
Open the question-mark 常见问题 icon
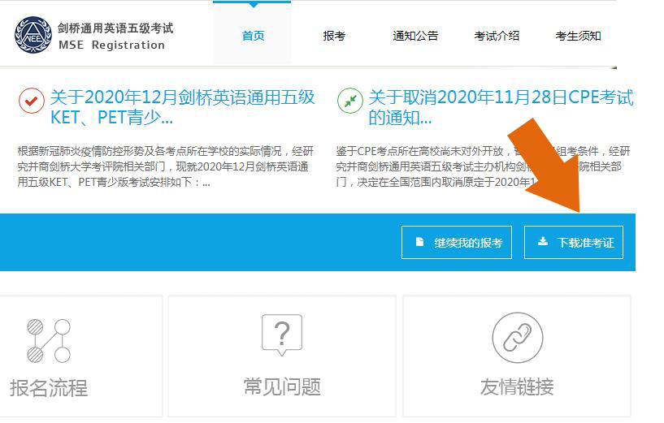(x=282, y=335)
